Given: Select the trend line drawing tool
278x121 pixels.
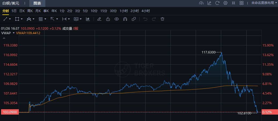Looking at the screenshot, I should [x=5, y=19].
